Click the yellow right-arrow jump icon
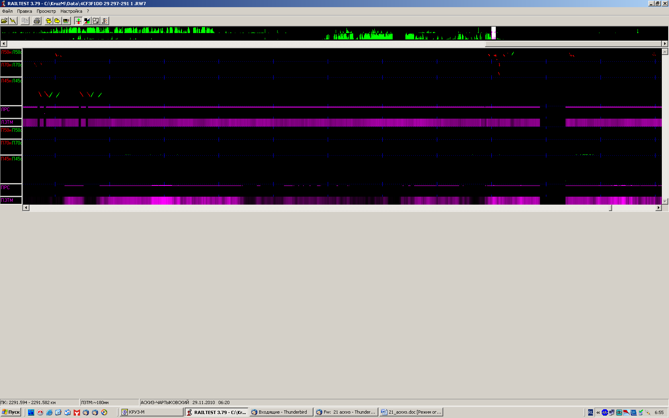 57,21
